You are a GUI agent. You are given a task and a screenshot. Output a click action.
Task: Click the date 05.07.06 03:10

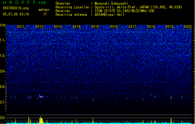coord(16,14)
